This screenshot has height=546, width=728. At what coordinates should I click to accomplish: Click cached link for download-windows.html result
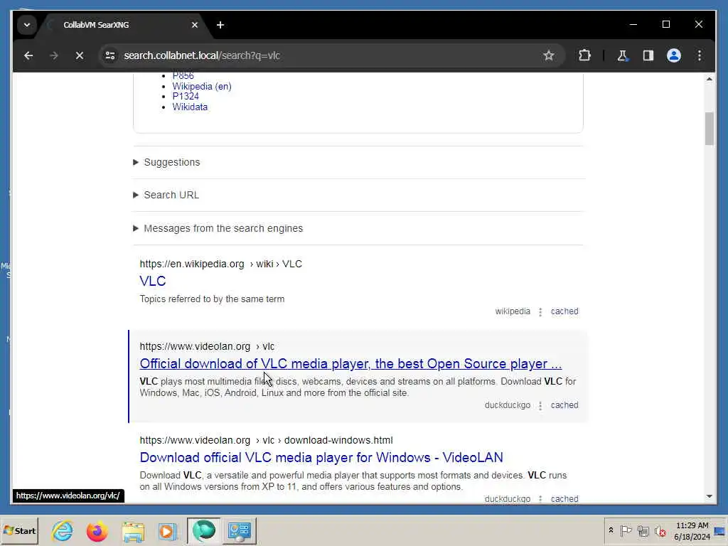click(x=564, y=498)
